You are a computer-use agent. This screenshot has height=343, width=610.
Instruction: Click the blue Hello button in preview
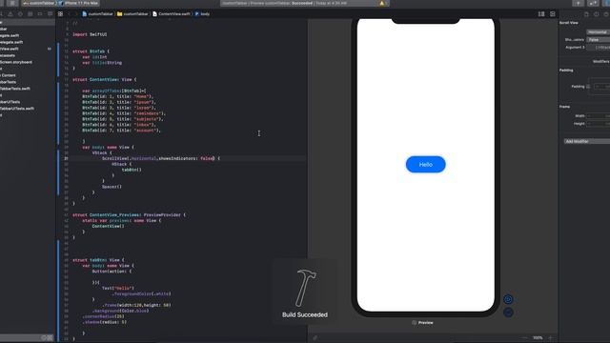point(426,165)
